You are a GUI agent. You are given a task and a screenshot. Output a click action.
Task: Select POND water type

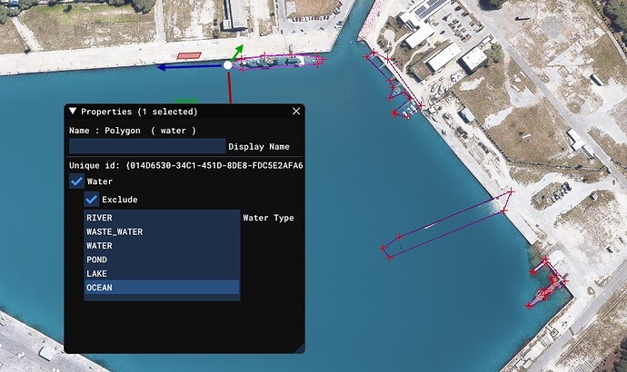[x=162, y=259]
